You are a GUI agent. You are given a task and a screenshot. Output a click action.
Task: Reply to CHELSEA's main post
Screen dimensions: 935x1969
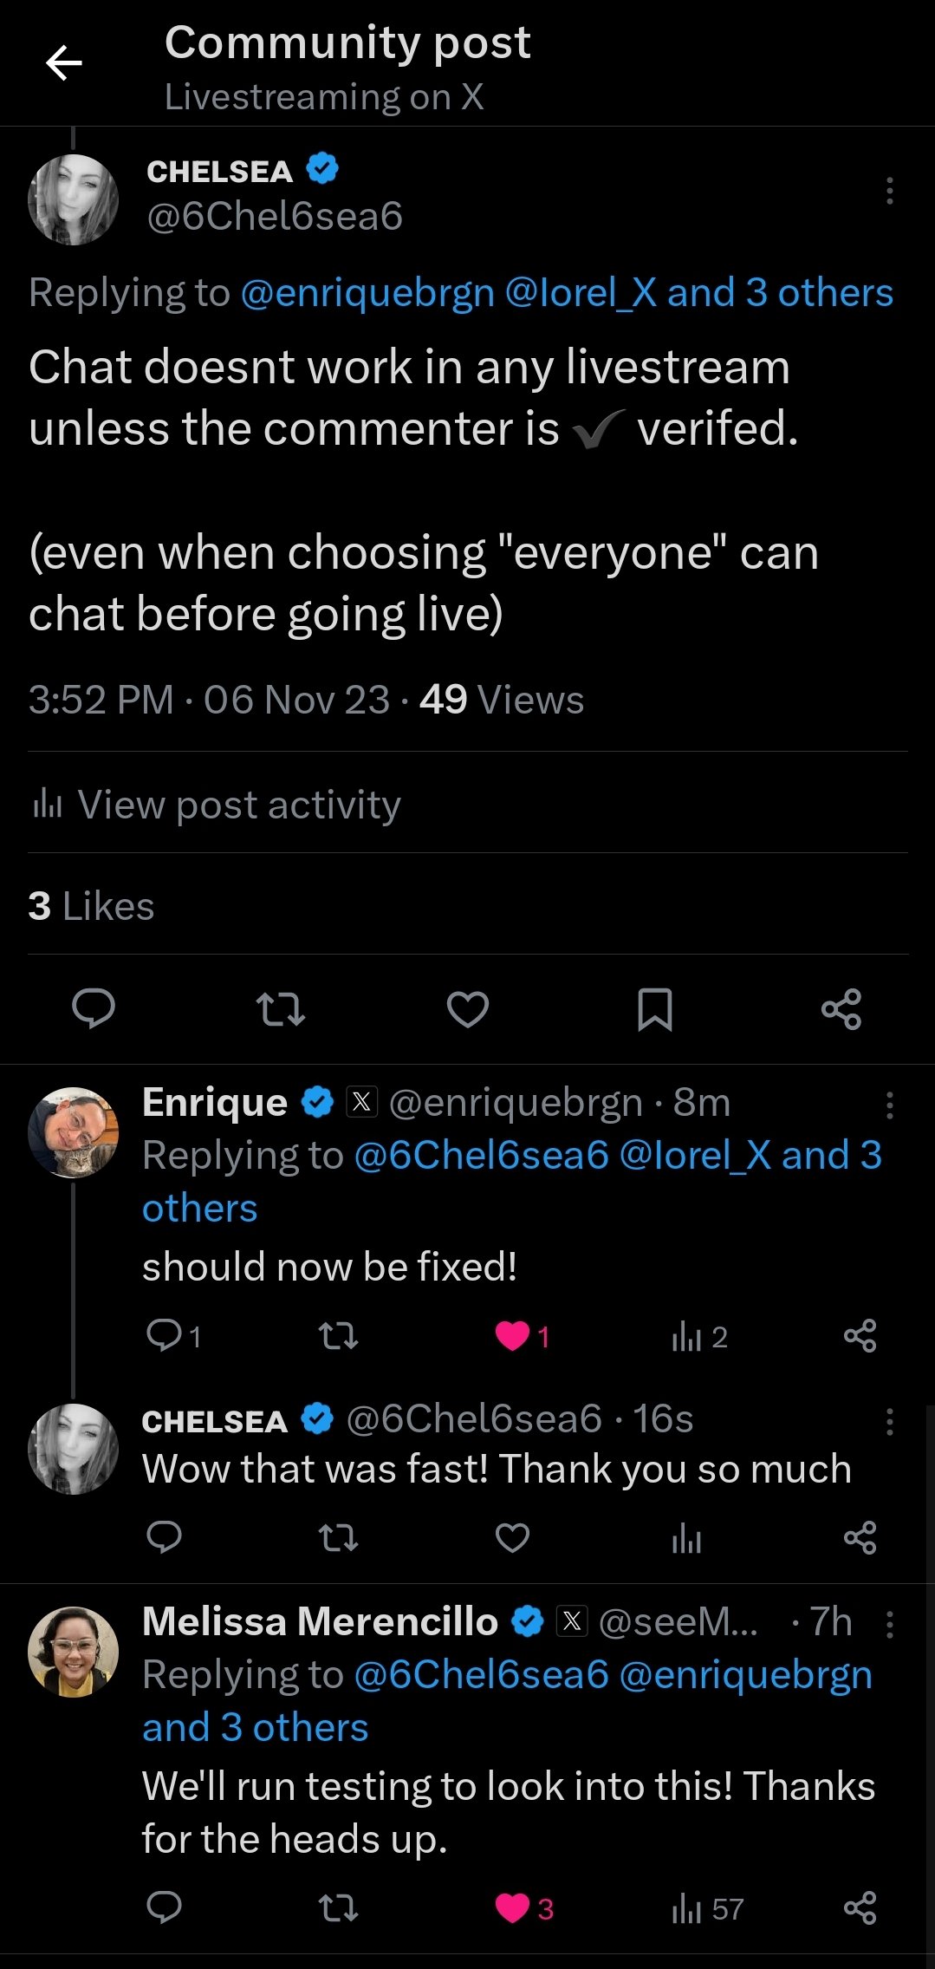[94, 1008]
